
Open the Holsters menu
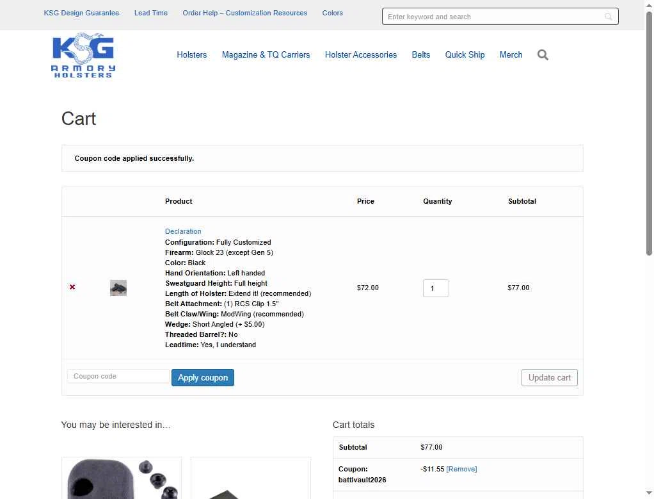tap(192, 54)
